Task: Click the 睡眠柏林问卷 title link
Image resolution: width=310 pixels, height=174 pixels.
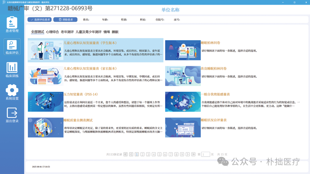Action: pyautogui.click(x=210, y=43)
